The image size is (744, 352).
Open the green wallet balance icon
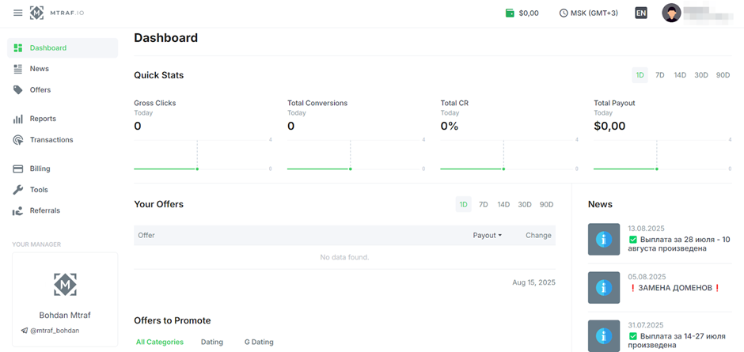coord(510,13)
